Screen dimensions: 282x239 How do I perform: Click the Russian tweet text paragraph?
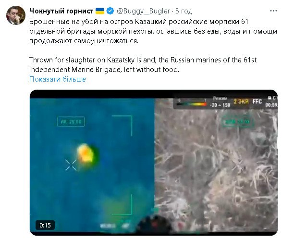click(153, 31)
